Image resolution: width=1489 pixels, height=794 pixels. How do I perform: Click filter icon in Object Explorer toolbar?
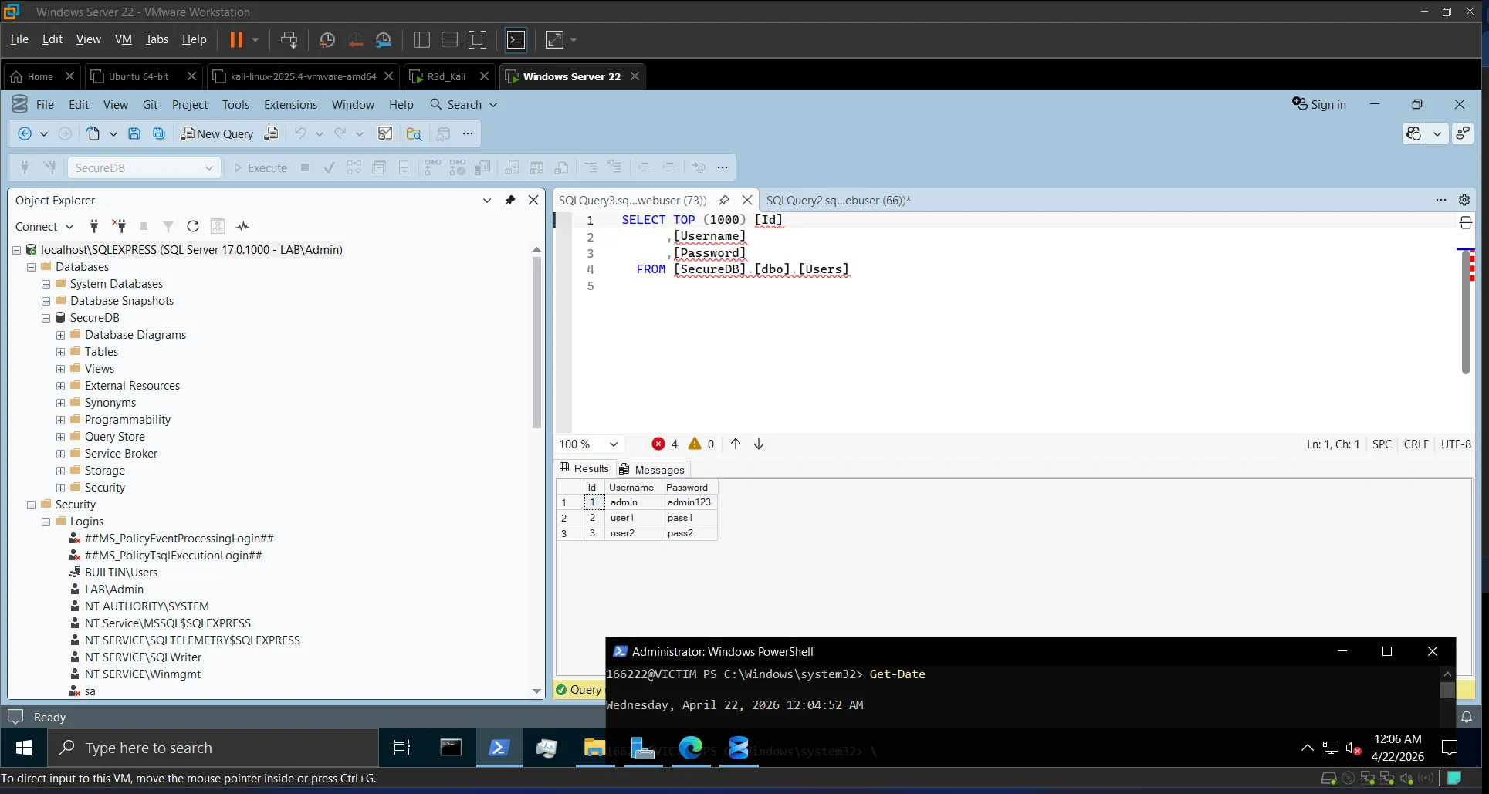pos(168,226)
